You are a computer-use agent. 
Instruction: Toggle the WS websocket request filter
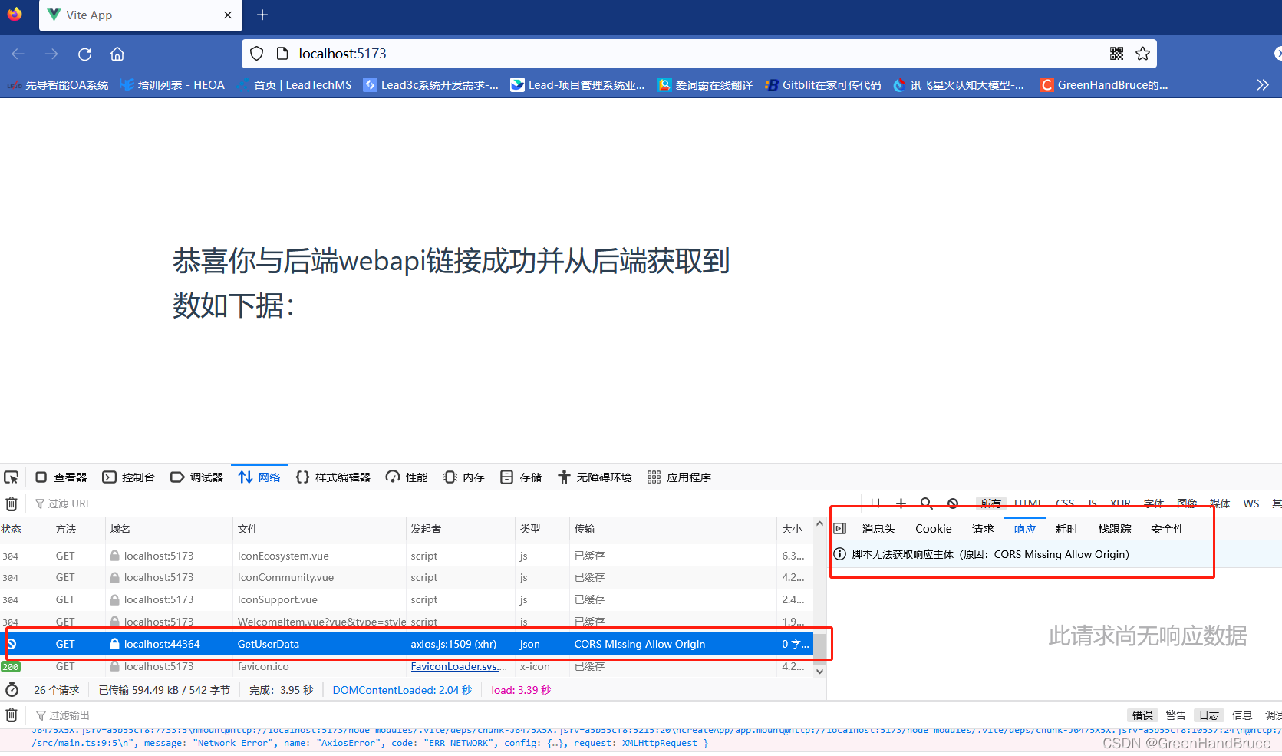1251,503
